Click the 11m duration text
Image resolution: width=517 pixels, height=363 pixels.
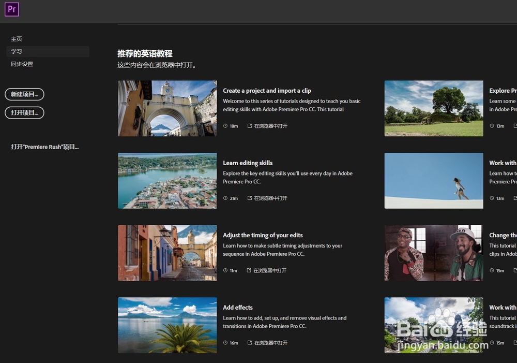tap(234, 271)
